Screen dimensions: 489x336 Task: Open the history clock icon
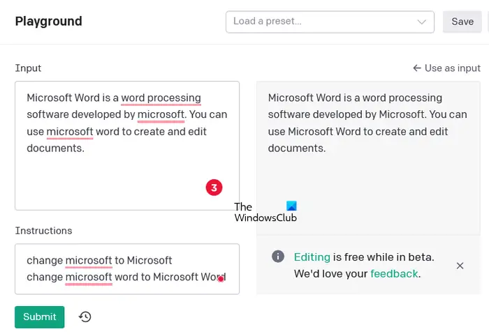coord(85,316)
